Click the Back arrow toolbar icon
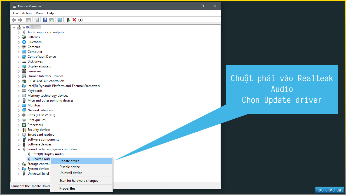This screenshot has width=346, height=195. pyautogui.click(x=14, y=20)
